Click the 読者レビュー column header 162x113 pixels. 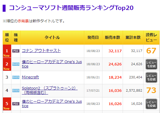(x=151, y=38)
